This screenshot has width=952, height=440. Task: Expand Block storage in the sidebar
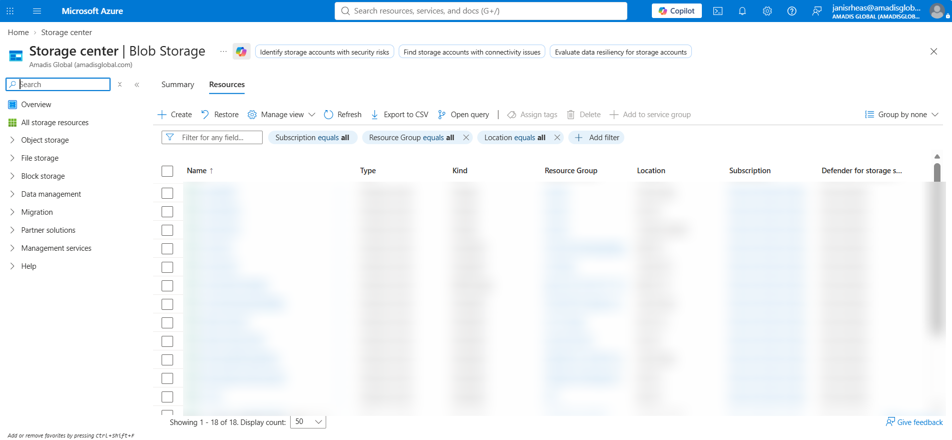(x=13, y=176)
